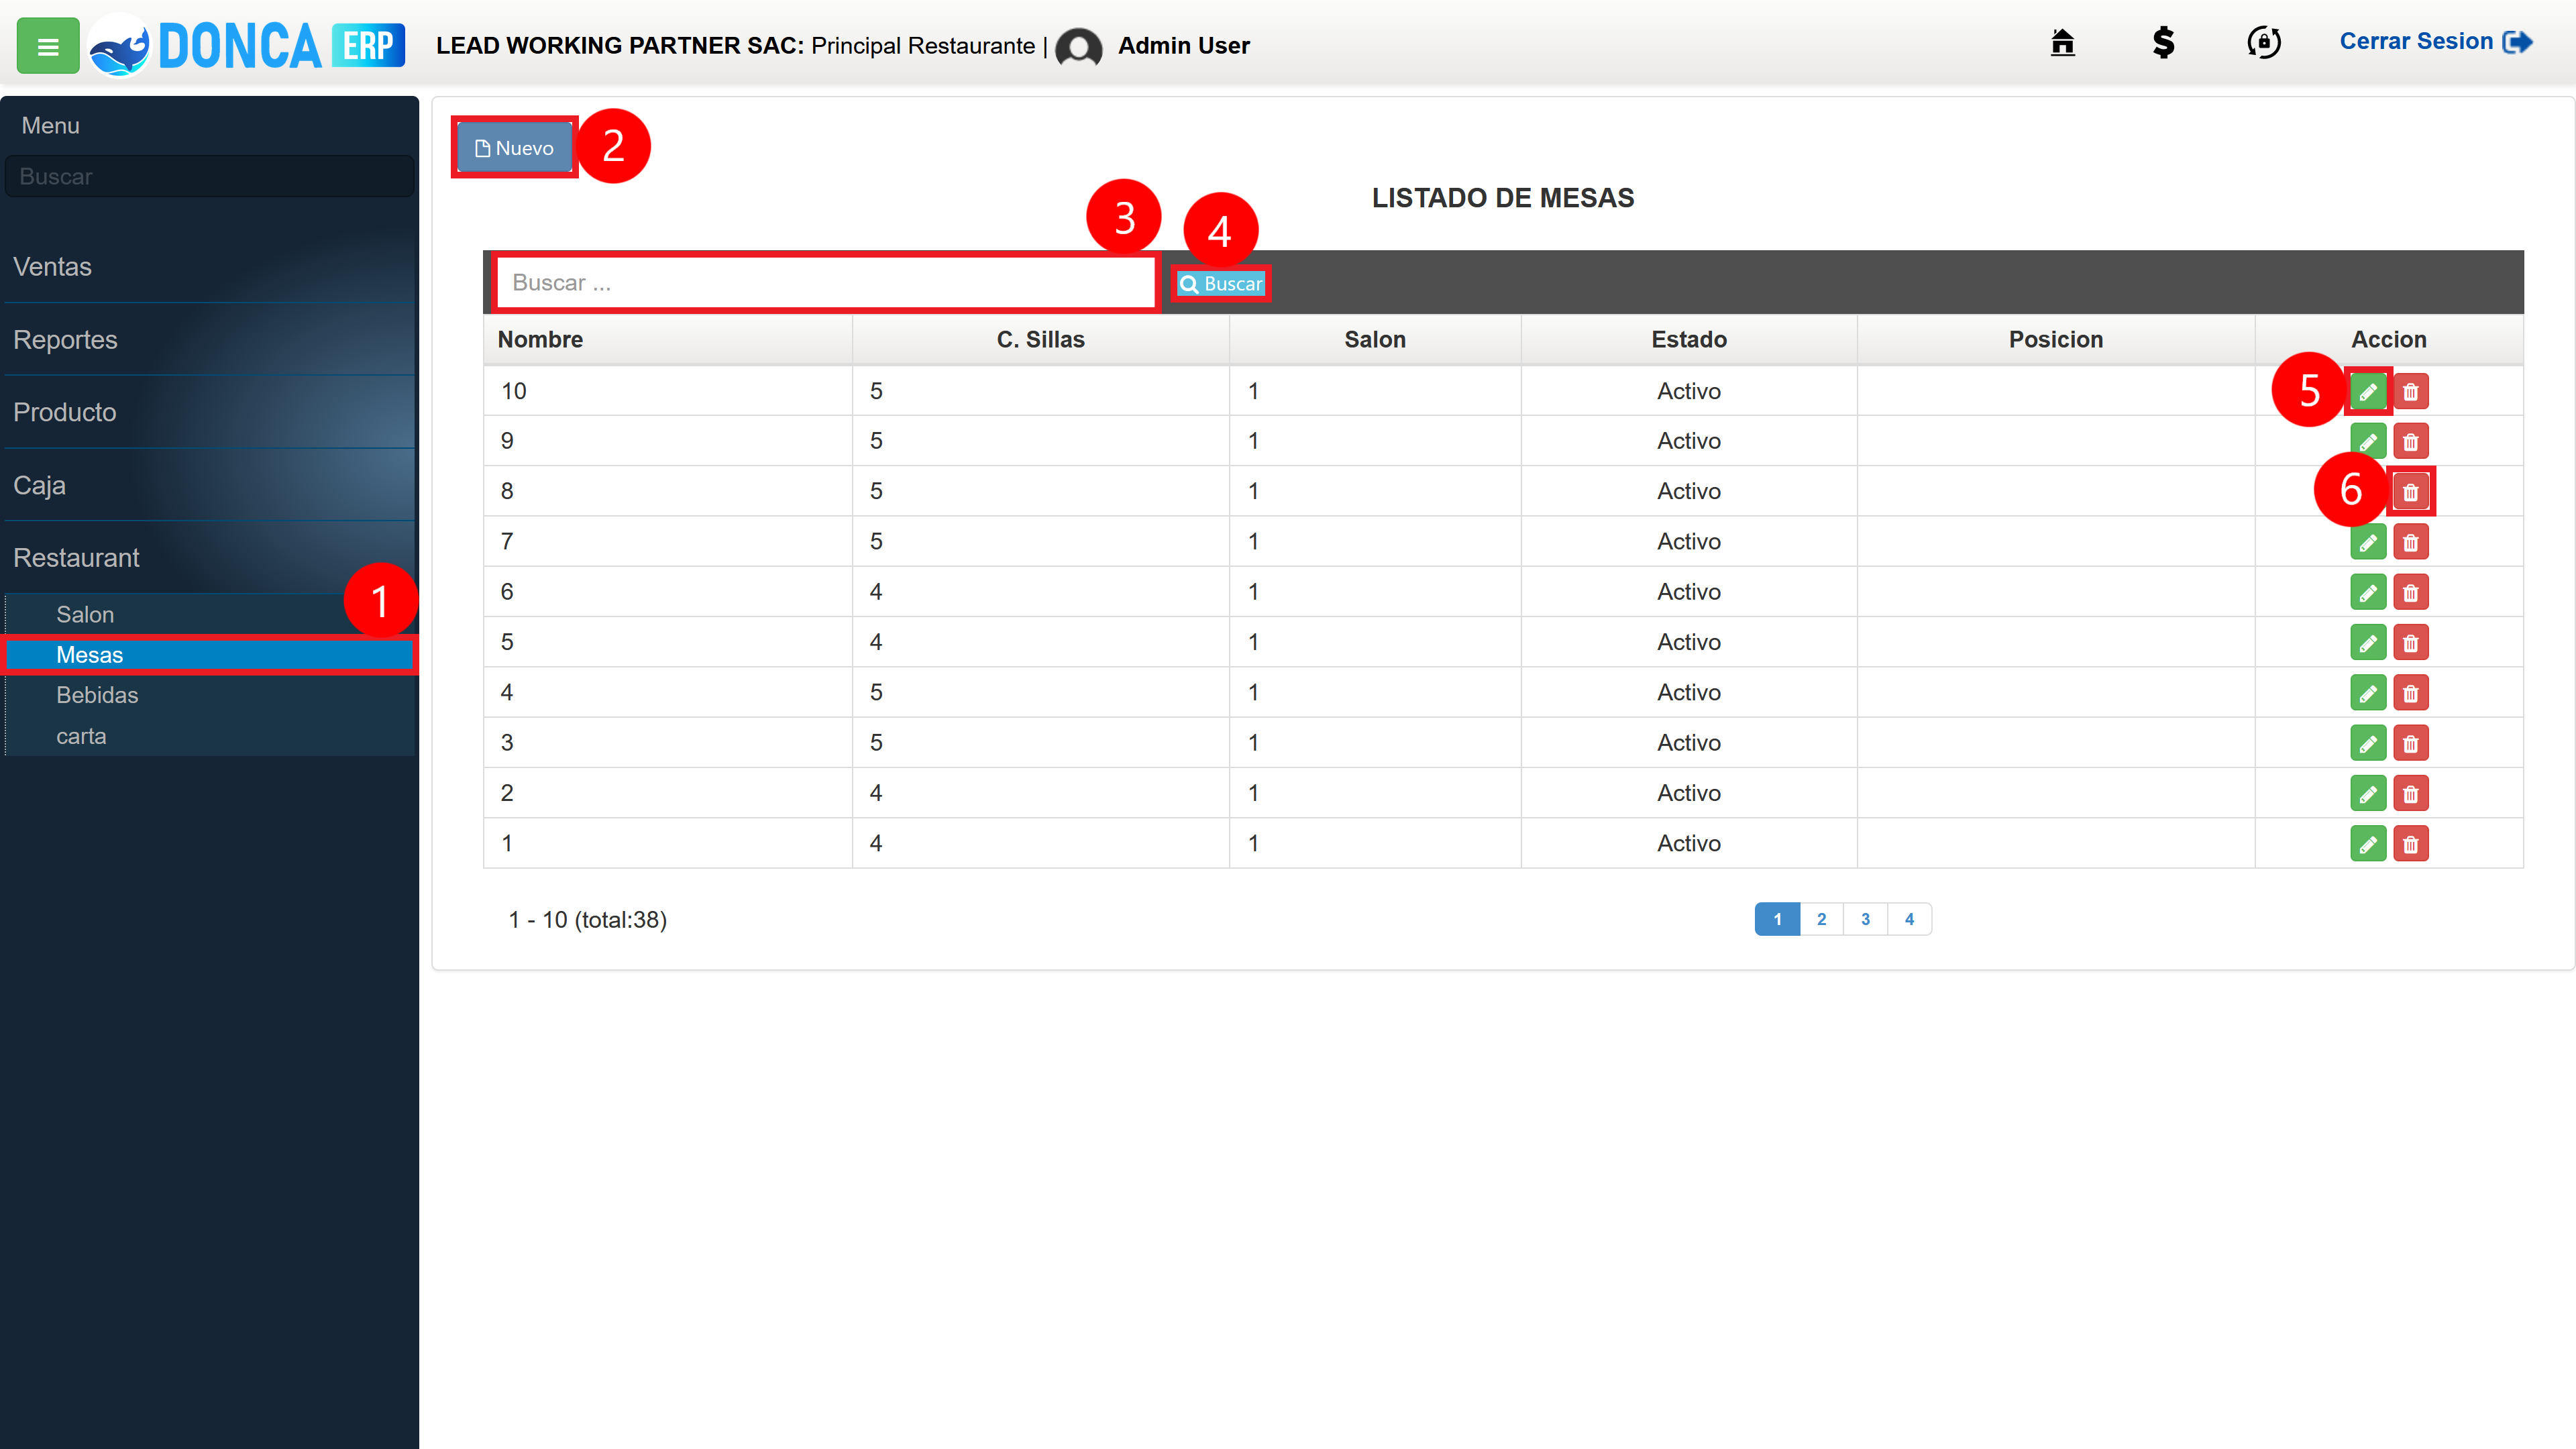Open the Salon submenu item
The height and width of the screenshot is (1449, 2576).
pos(209,614)
